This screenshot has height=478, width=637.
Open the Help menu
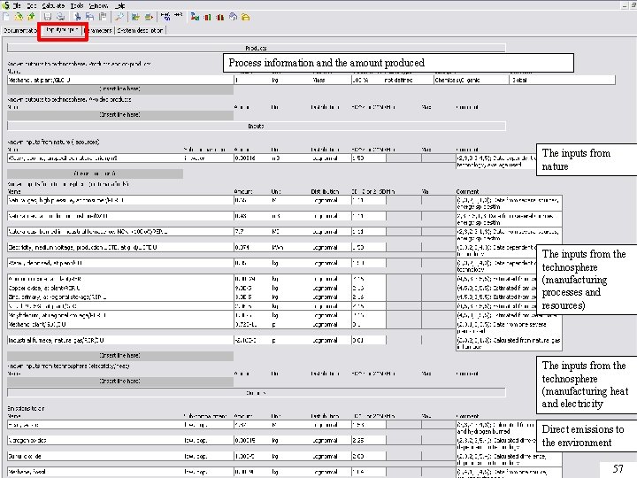(119, 5)
